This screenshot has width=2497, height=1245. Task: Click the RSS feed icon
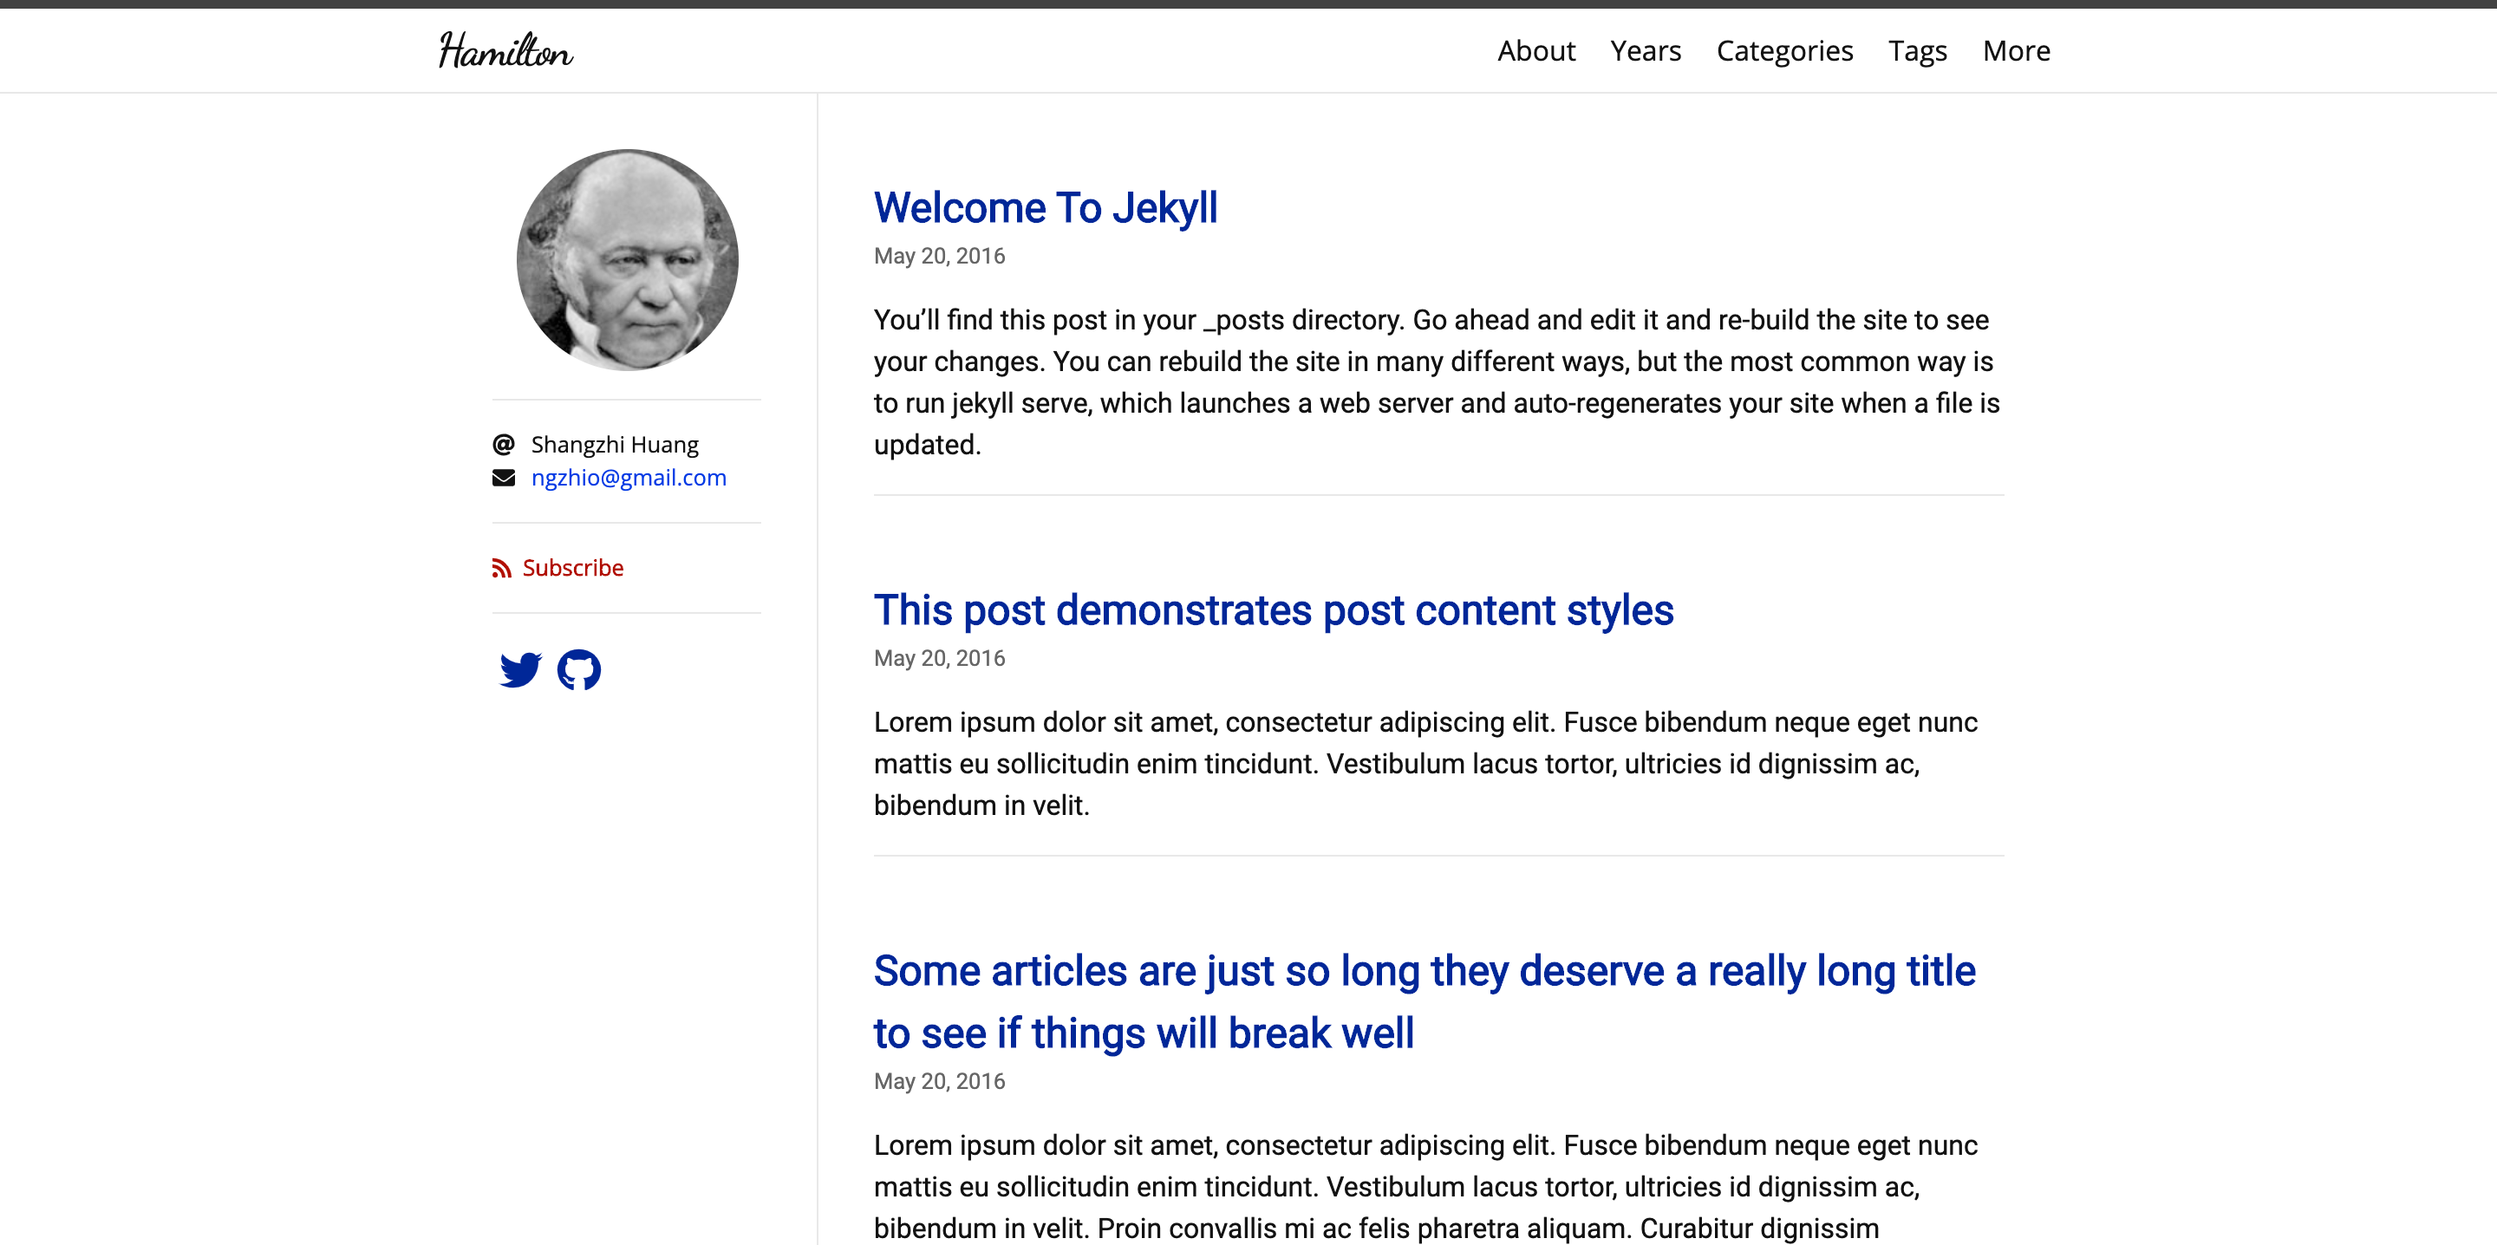[x=501, y=568]
